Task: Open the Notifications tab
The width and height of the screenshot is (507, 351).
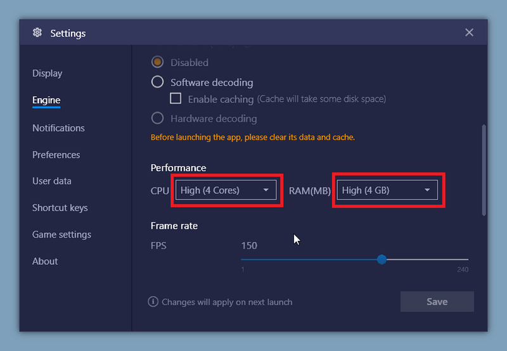Action: click(58, 128)
